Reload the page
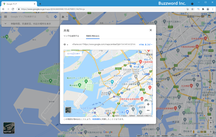The width and height of the screenshot is (216, 137). (13, 9)
